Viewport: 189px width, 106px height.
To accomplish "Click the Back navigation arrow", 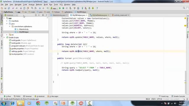I will [40, 8].
